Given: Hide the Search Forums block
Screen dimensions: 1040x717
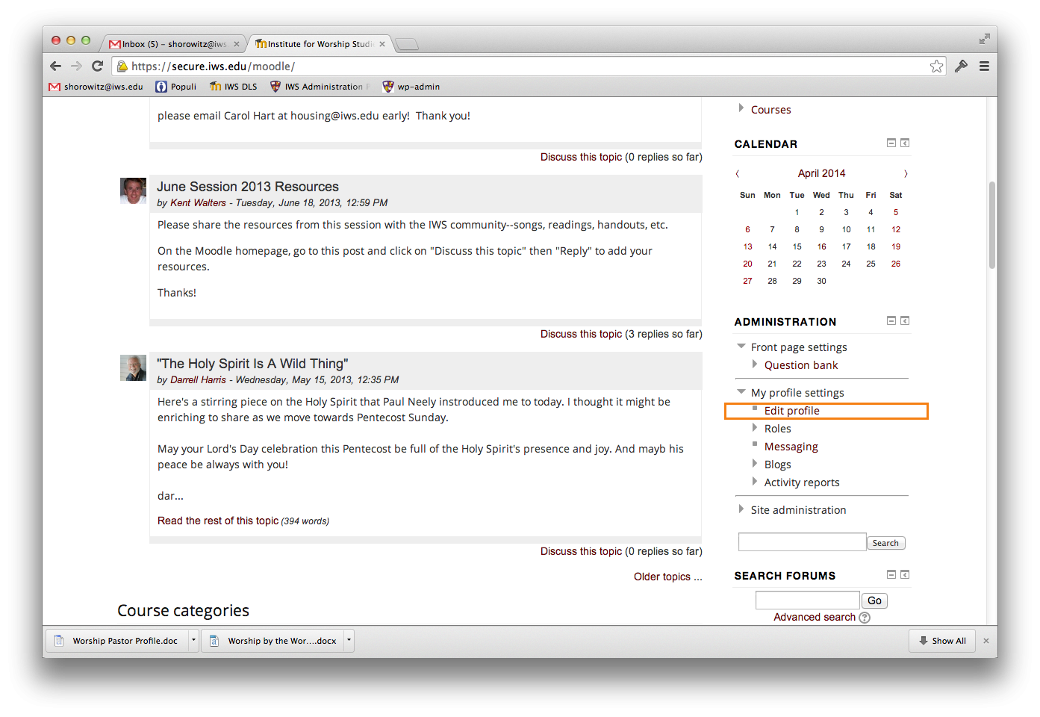Looking at the screenshot, I should (x=891, y=574).
